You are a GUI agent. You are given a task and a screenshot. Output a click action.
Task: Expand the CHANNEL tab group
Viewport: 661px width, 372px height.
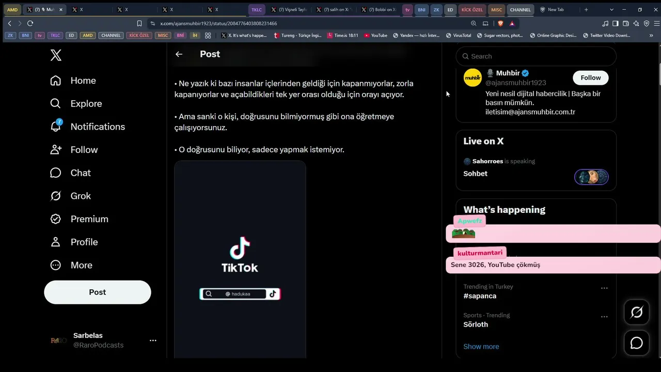pyautogui.click(x=520, y=9)
